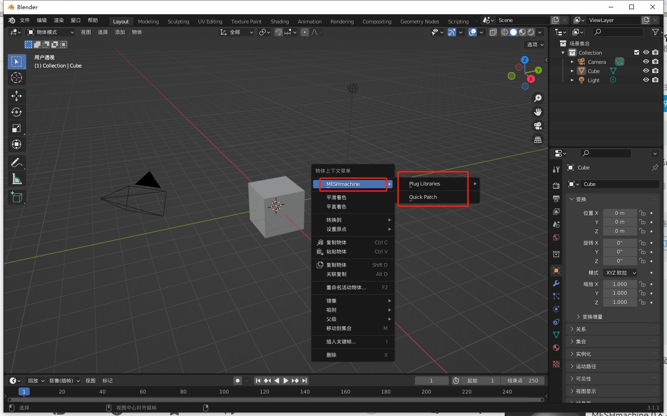Open the Material properties tab icon
Image resolution: width=667 pixels, height=416 pixels.
tap(556, 348)
